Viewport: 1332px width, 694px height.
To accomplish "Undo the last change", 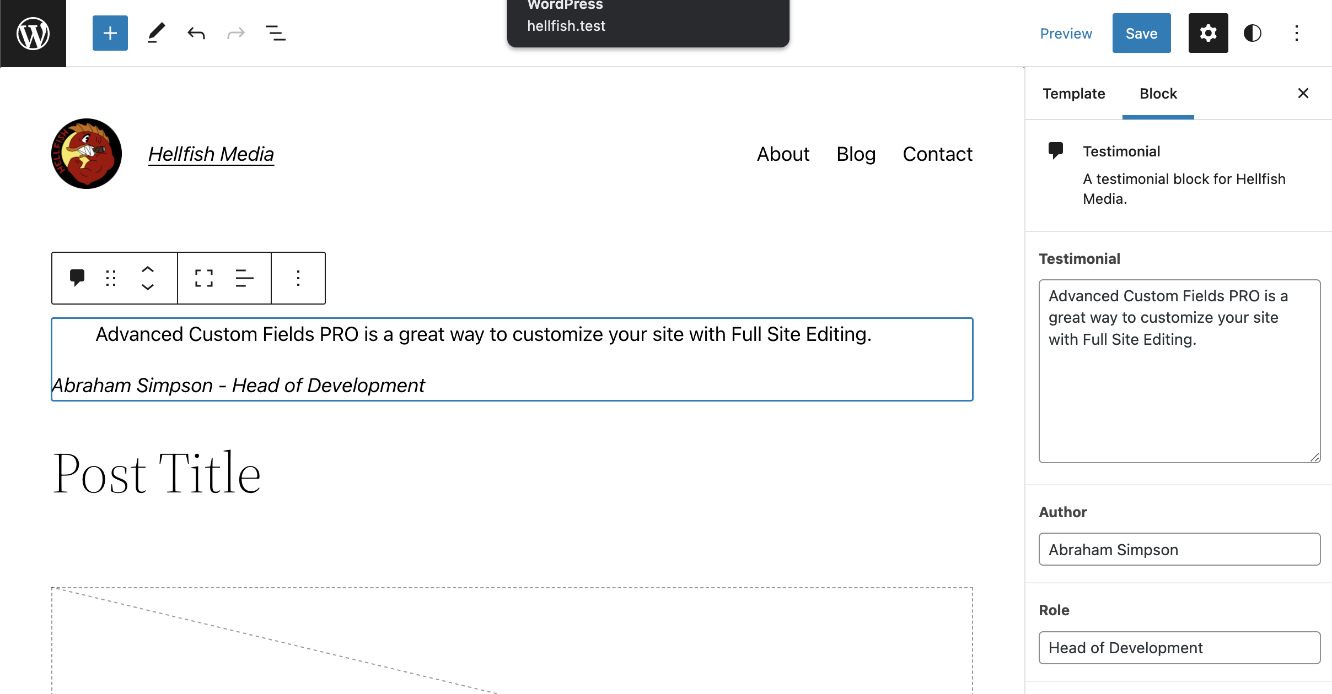I will [x=196, y=33].
